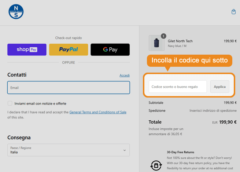Enable the news and offers email checkbox
Image resolution: width=240 pixels, height=172 pixels.
click(10, 103)
